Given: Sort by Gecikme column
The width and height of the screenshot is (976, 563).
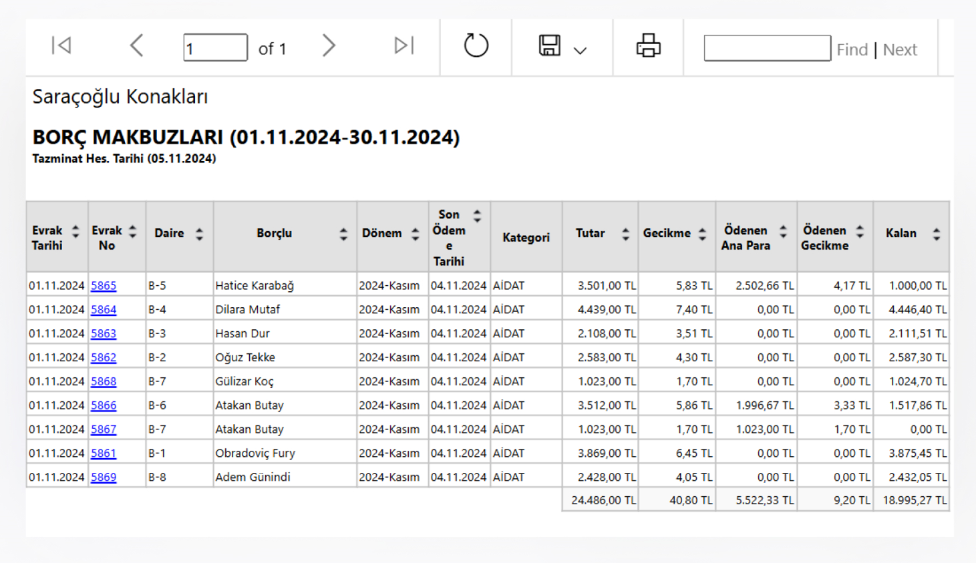Looking at the screenshot, I should [702, 234].
